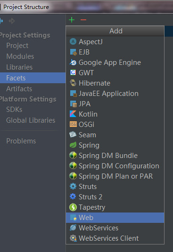This screenshot has width=173, height=252.
Task: Choose OSGi from the Add list
Action: coord(115,125)
